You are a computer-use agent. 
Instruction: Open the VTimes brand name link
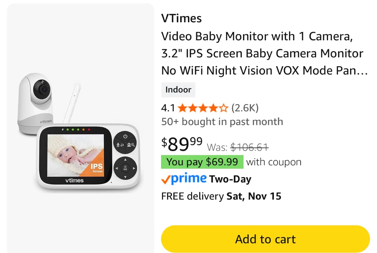[181, 18]
